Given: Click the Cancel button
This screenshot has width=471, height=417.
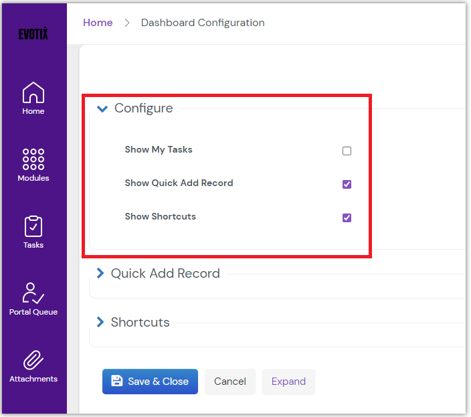Looking at the screenshot, I should [x=229, y=382].
